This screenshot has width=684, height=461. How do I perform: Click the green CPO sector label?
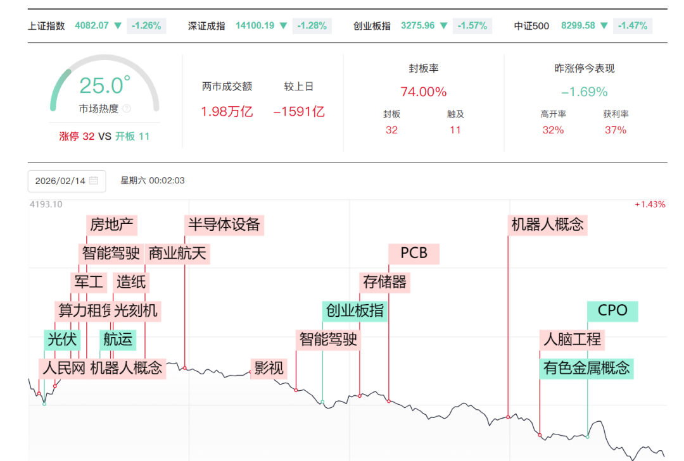[x=612, y=310]
